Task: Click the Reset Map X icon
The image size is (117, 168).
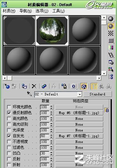Action: pos(34,86)
